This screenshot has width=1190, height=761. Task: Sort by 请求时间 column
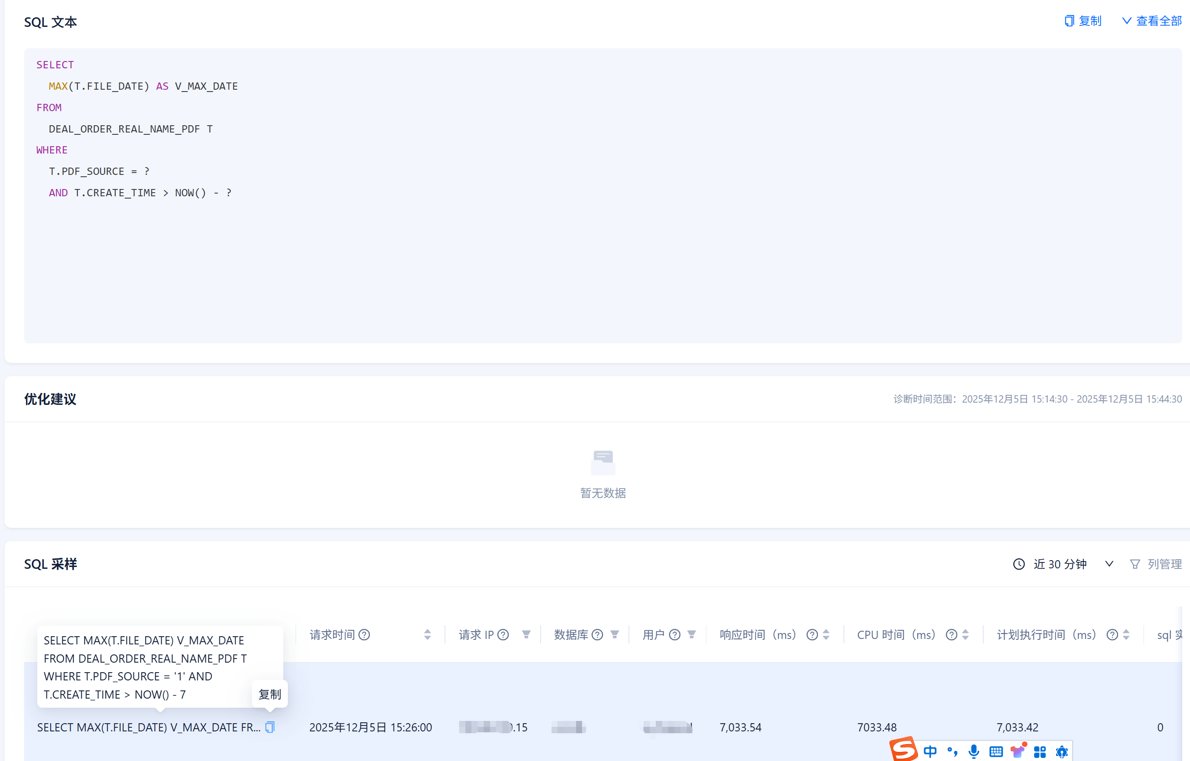pos(428,634)
